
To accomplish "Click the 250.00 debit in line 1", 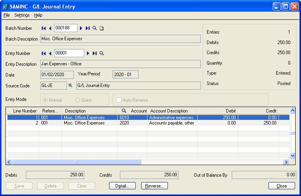I will click(x=218, y=118).
